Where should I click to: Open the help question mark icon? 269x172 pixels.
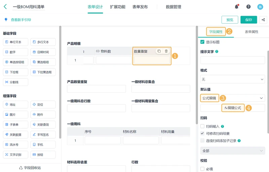click(248, 7)
